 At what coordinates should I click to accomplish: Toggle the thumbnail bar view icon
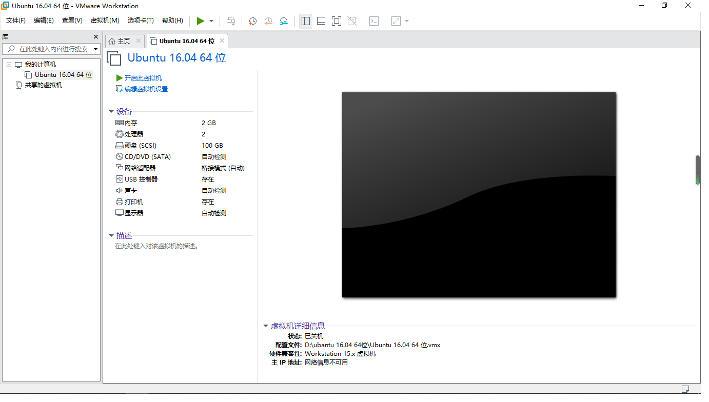coord(321,21)
